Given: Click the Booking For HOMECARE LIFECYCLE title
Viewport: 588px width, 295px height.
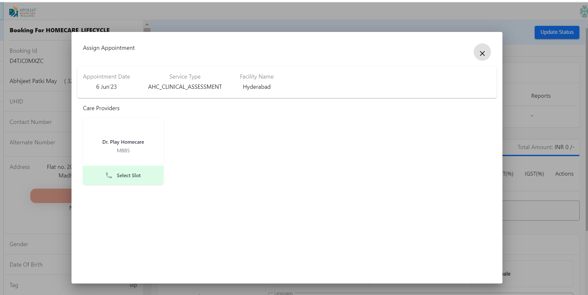Looking at the screenshot, I should pyautogui.click(x=60, y=30).
